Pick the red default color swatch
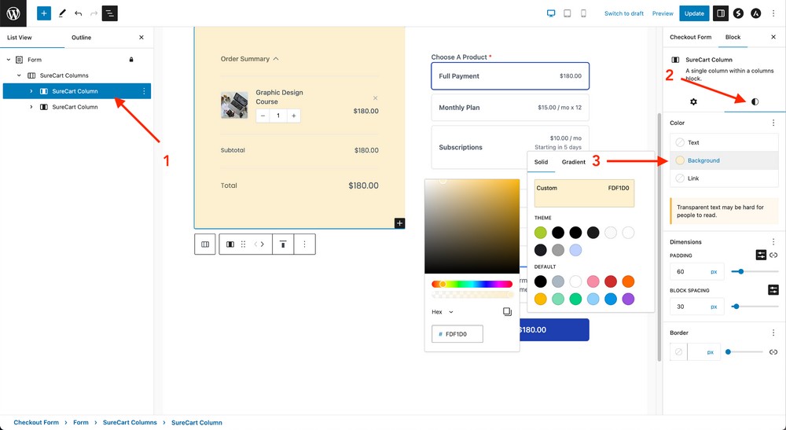The image size is (786, 430). [611, 281]
